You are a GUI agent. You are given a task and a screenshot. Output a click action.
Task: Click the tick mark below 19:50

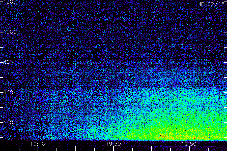pos(189,148)
